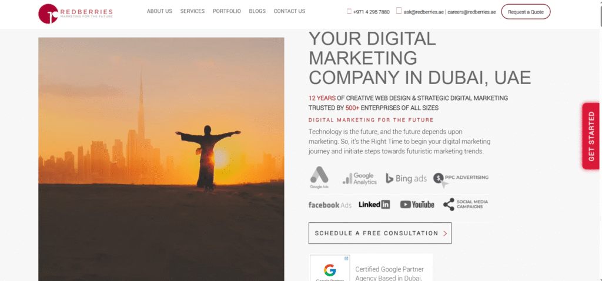This screenshot has height=281, width=602.
Task: Click the envelope icon beside ask@redberries.ae
Action: pyautogui.click(x=399, y=11)
